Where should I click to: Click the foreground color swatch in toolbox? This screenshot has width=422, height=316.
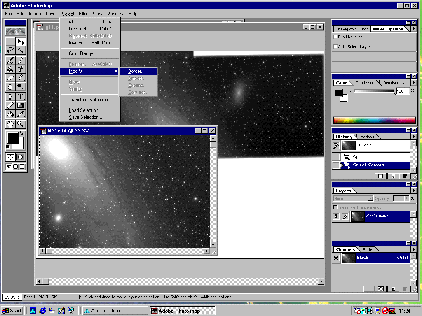[12, 137]
